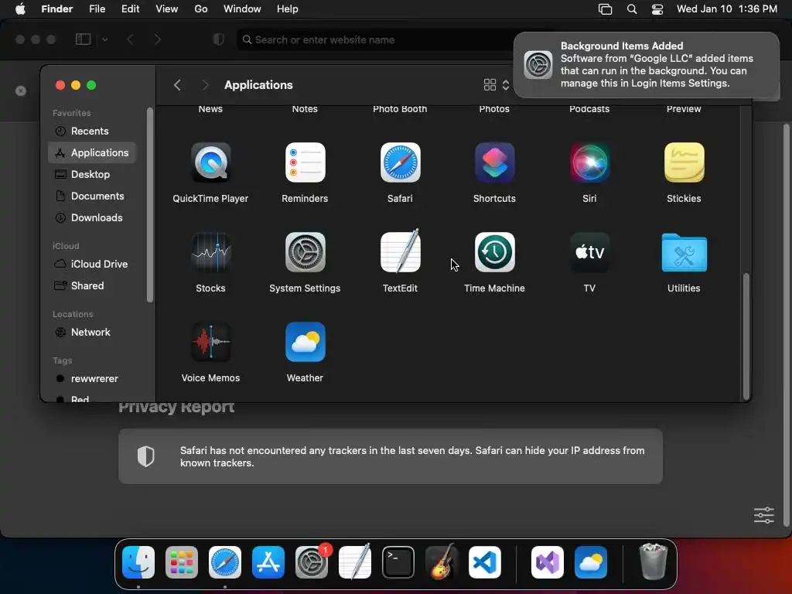Image resolution: width=792 pixels, height=594 pixels.
Task: Select the Apple TV app icon
Action: (x=589, y=252)
